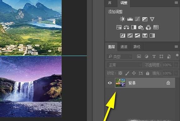Add a Levels adjustment
The image size is (180, 121).
coord(130,19)
